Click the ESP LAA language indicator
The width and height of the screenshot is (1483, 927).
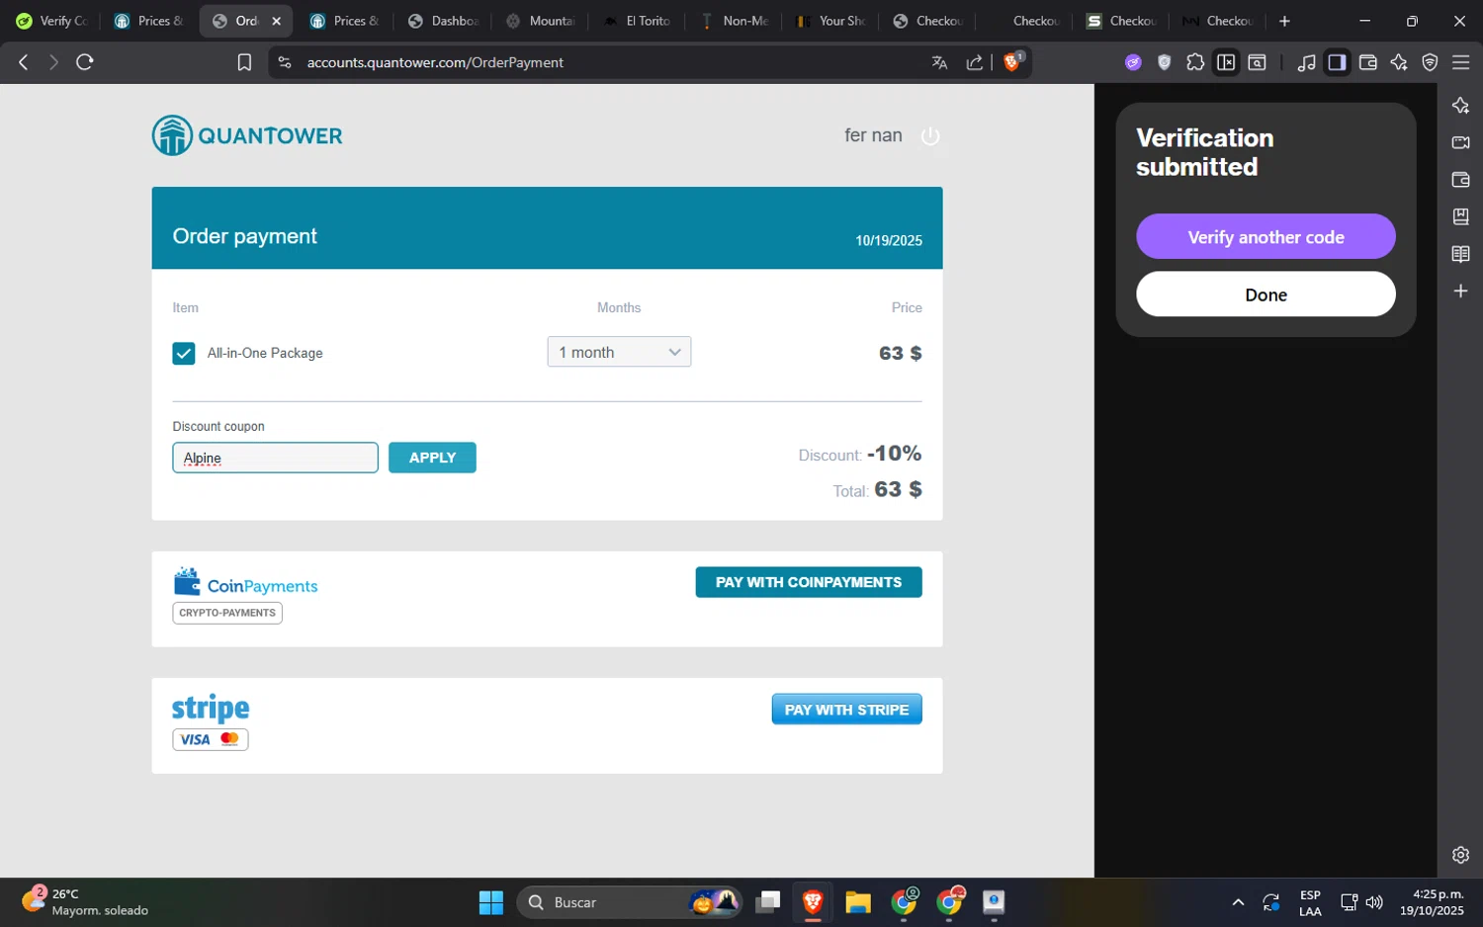pos(1310,902)
